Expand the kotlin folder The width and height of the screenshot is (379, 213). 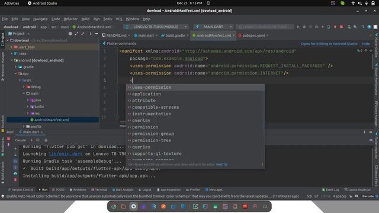click(x=28, y=106)
